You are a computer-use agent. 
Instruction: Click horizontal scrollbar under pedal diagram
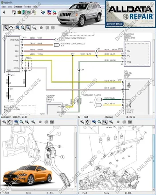[37, 189]
